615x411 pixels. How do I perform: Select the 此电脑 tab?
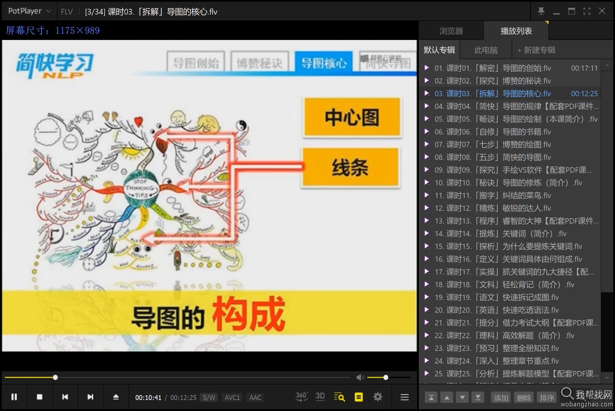point(486,50)
